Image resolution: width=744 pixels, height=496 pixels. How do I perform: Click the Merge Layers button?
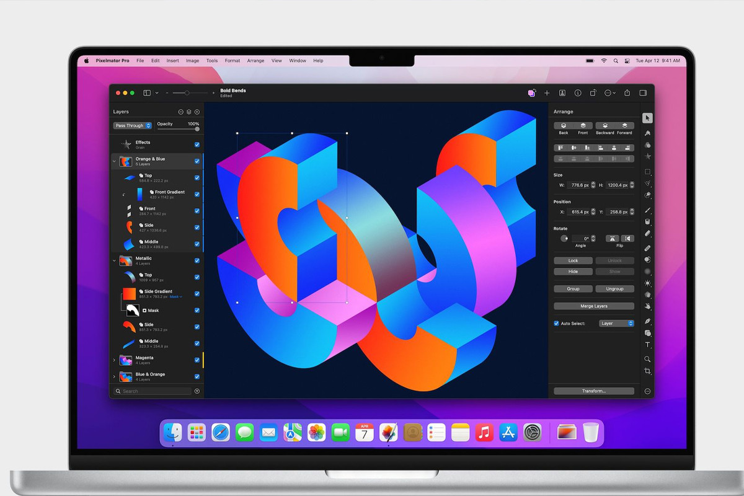pyautogui.click(x=594, y=306)
